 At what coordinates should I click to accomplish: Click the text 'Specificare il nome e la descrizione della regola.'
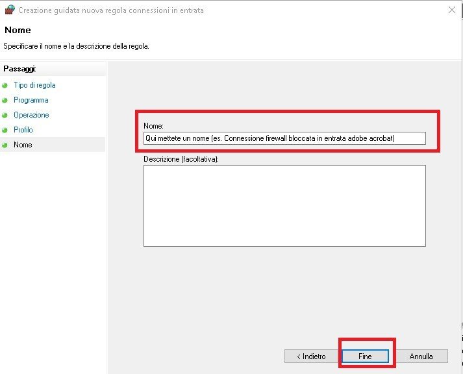[x=76, y=46]
